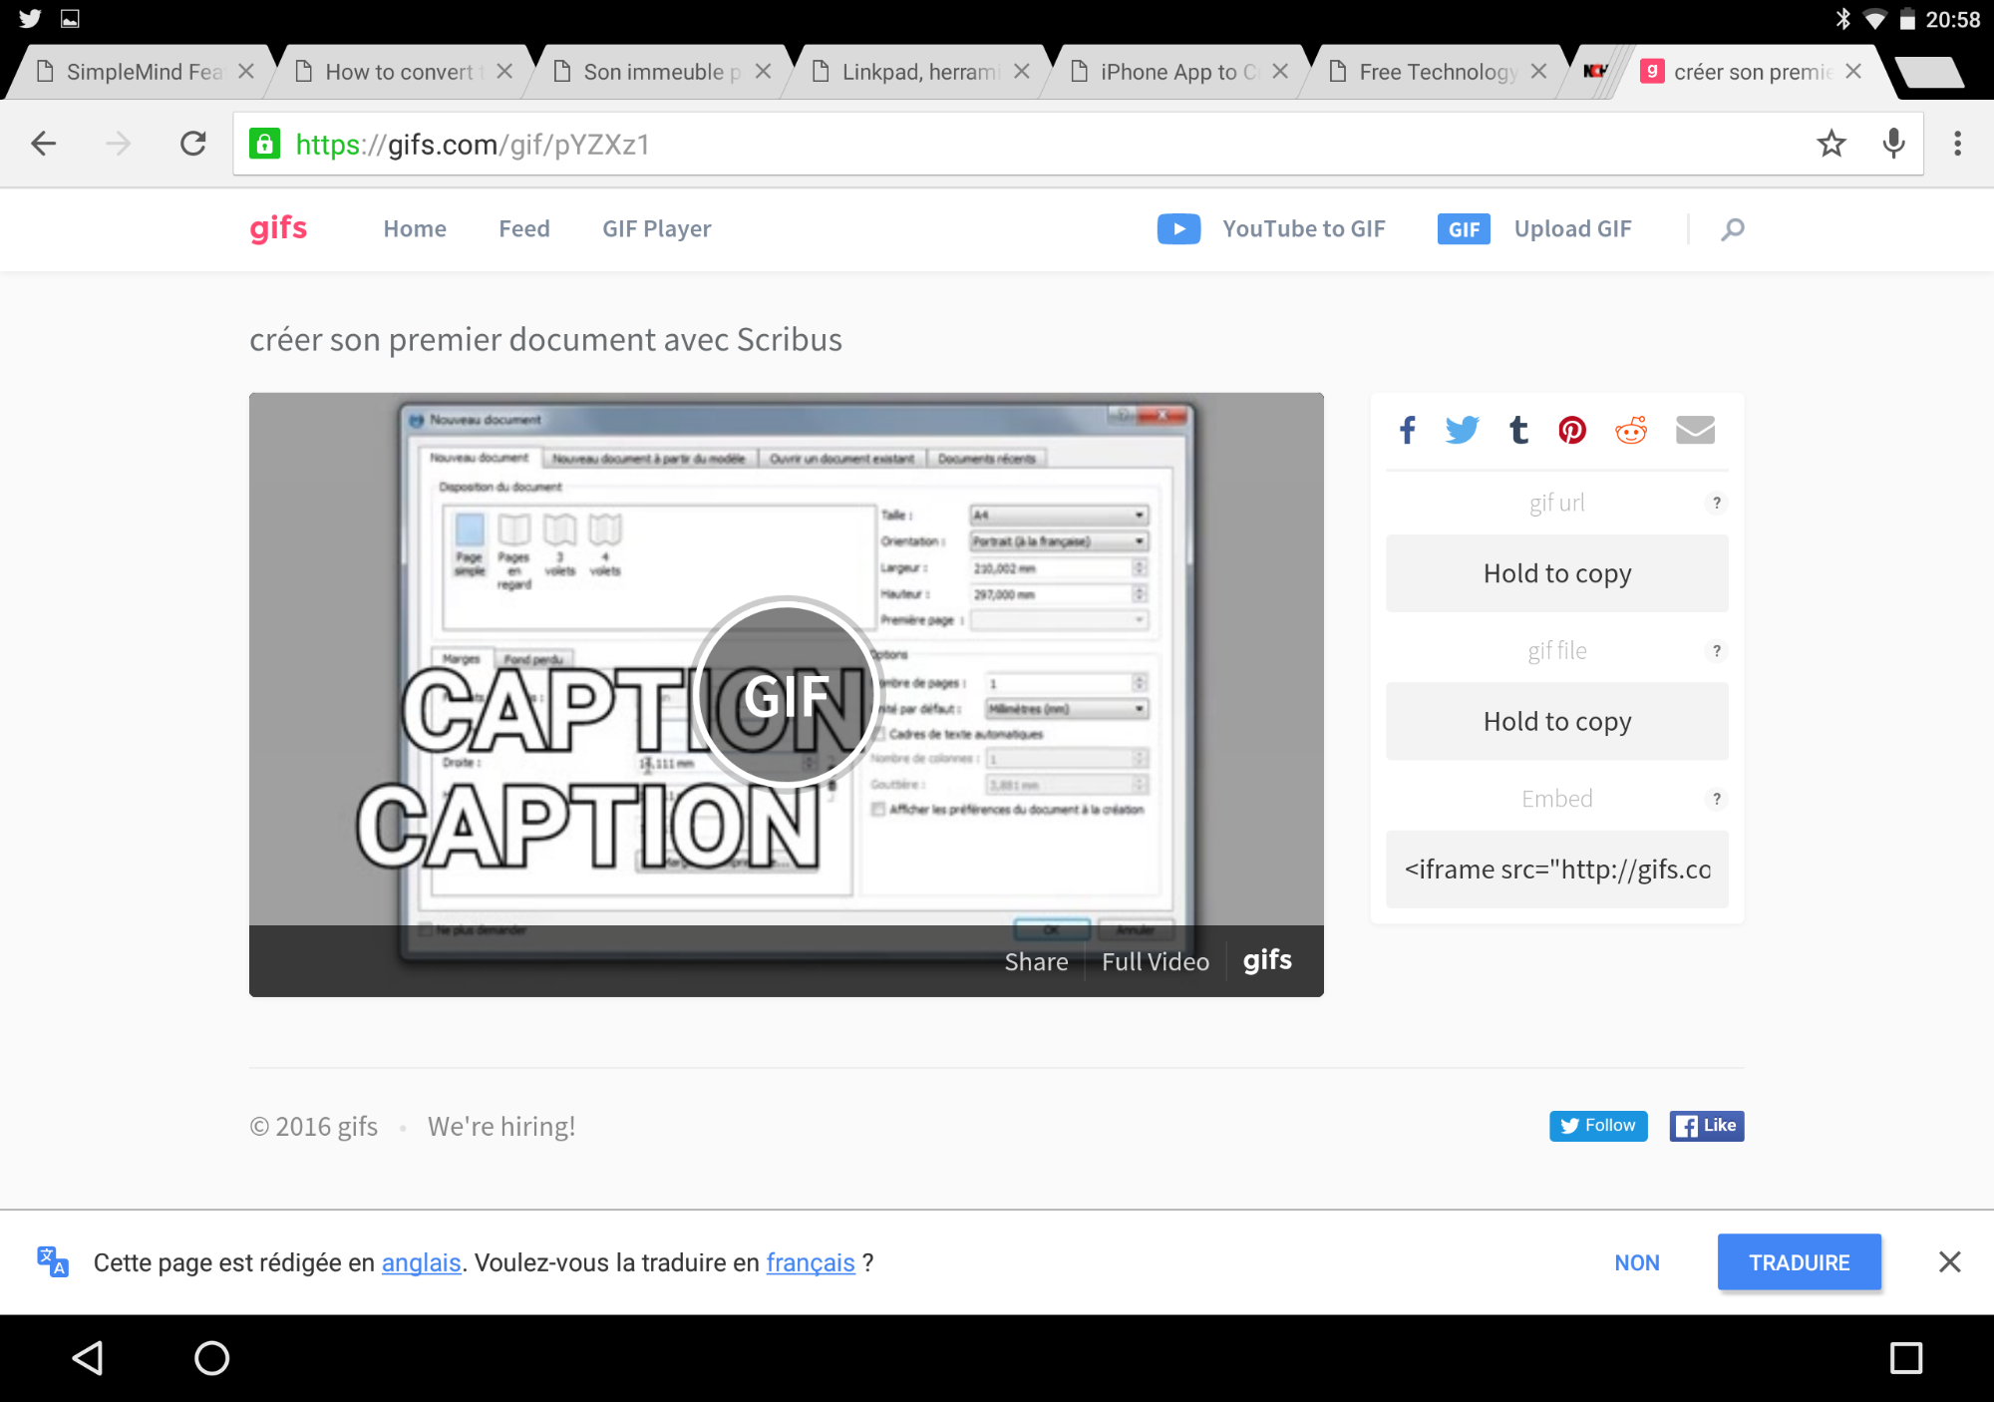Share the GIF on Tumblr
Image resolution: width=1994 pixels, height=1402 pixels.
pos(1518,431)
